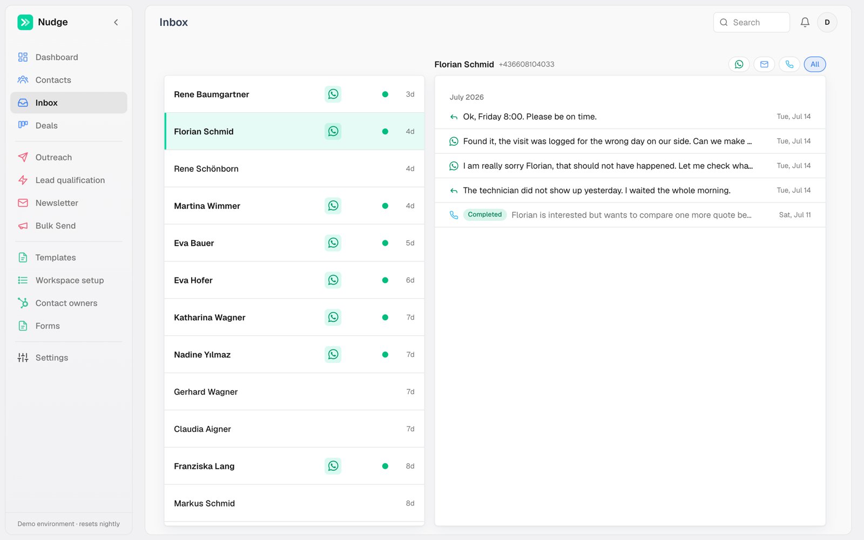Click WhatsApp icon on Martina Wimmer row
The height and width of the screenshot is (540, 864).
333,206
